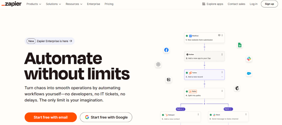Click Start free with email button

[51, 117]
